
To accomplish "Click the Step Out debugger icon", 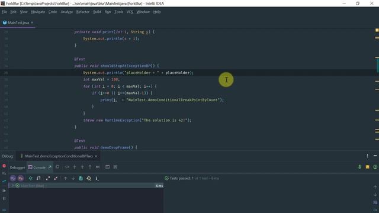I will click(x=90, y=167).
